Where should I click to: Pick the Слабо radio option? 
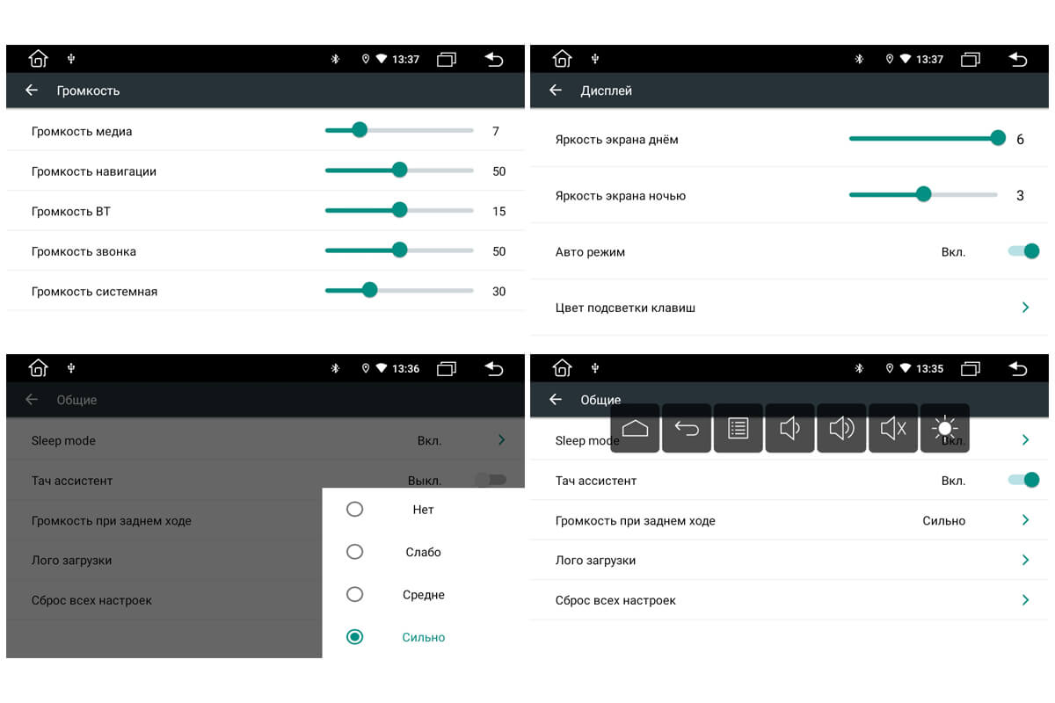click(x=354, y=552)
